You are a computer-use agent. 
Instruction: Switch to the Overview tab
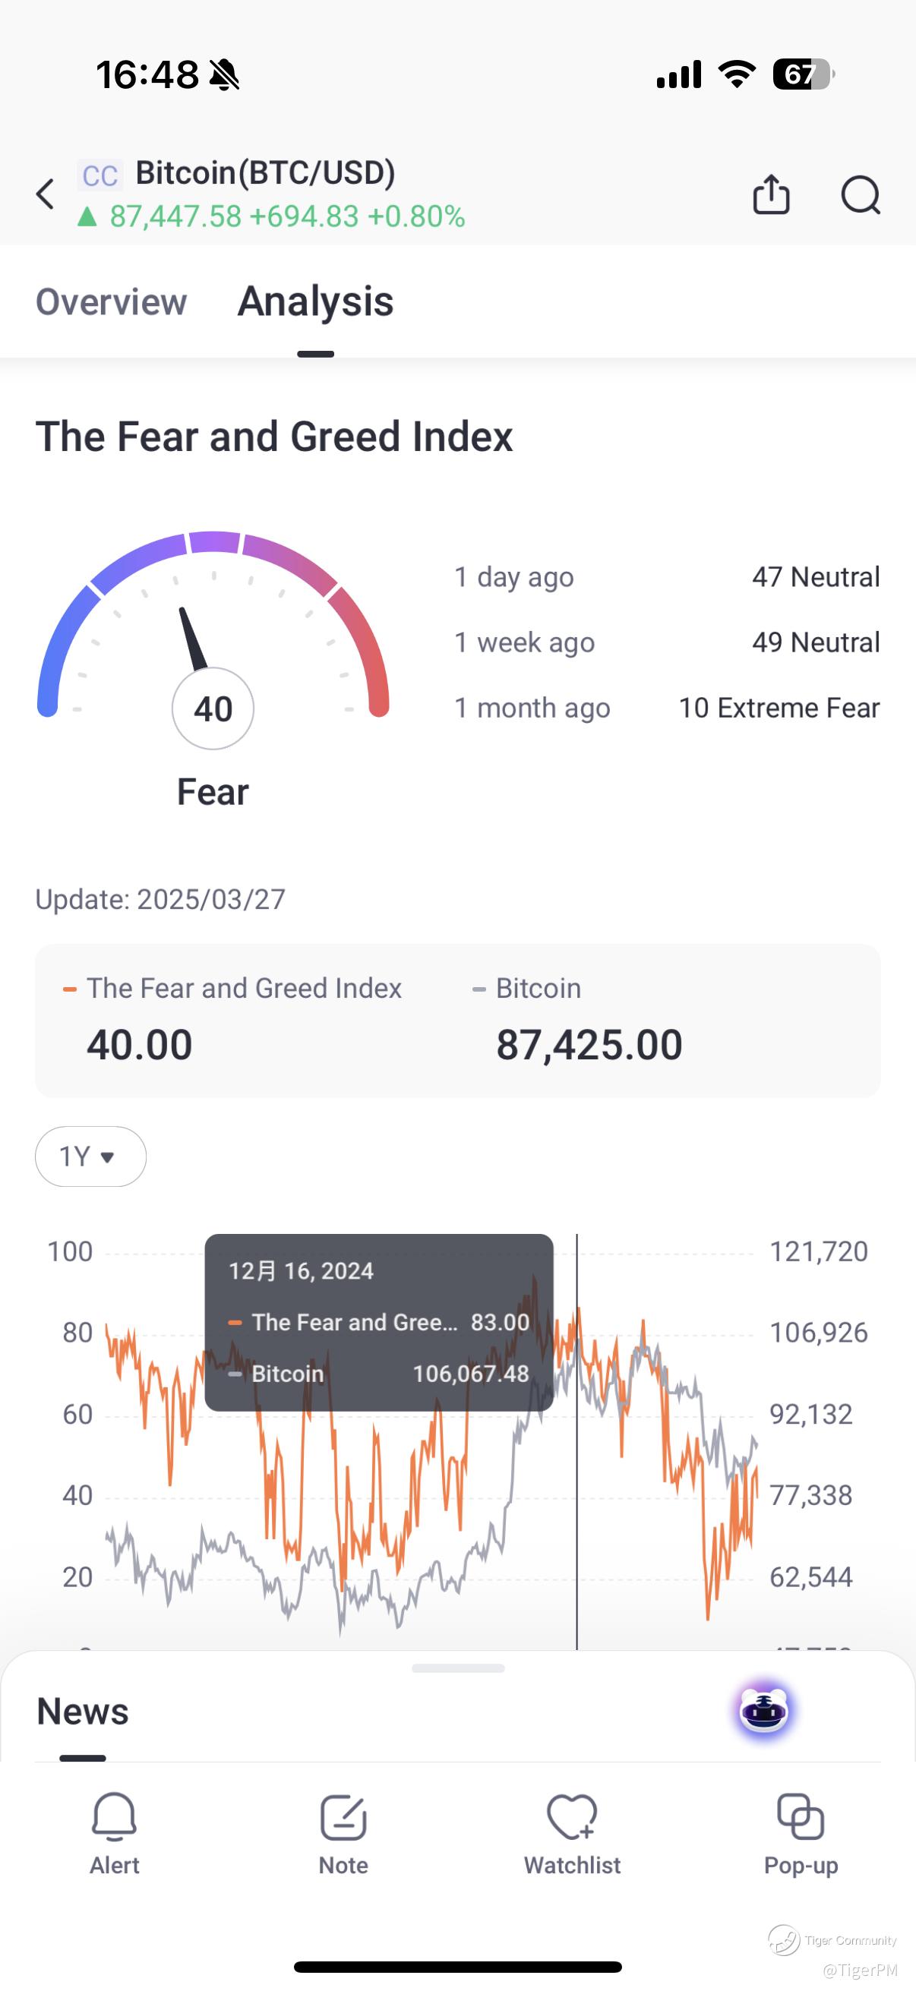point(112,301)
